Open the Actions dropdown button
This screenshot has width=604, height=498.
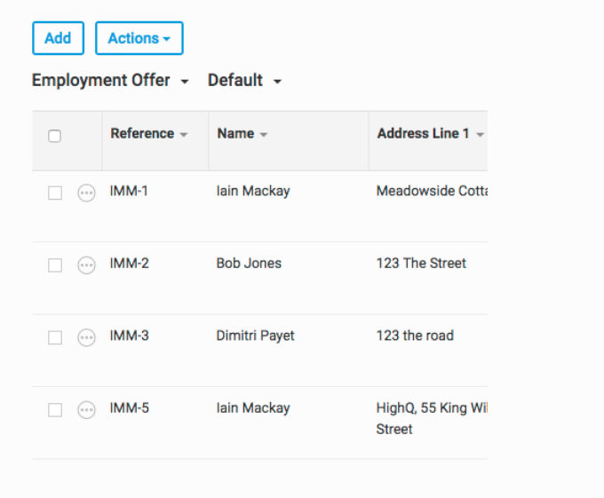[x=139, y=38]
